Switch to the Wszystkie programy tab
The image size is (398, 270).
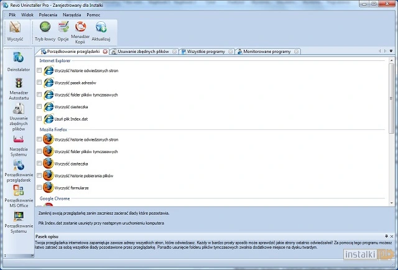point(206,52)
